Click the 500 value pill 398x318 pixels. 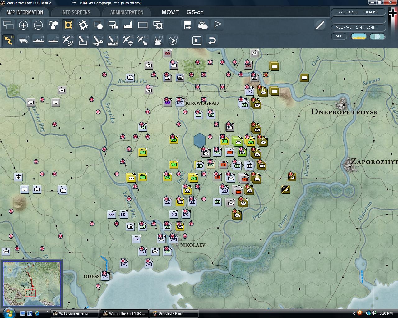(x=339, y=36)
